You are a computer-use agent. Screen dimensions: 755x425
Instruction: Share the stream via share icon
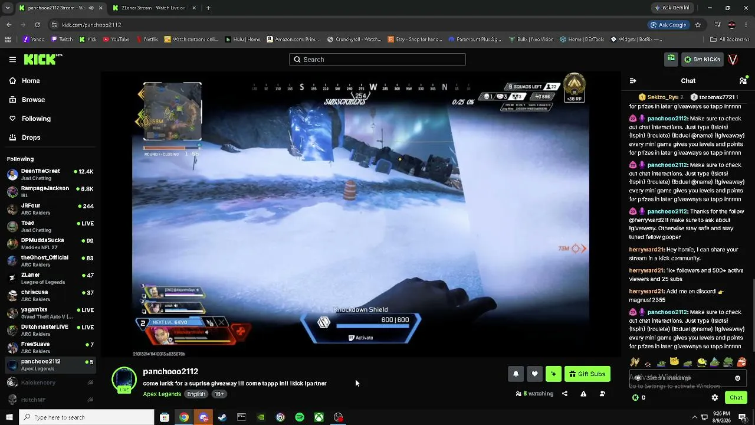coord(564,394)
